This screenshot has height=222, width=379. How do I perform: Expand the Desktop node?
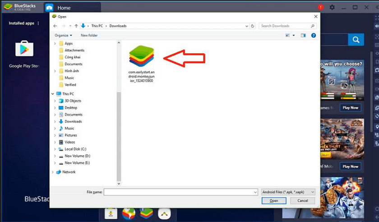pos(55,108)
